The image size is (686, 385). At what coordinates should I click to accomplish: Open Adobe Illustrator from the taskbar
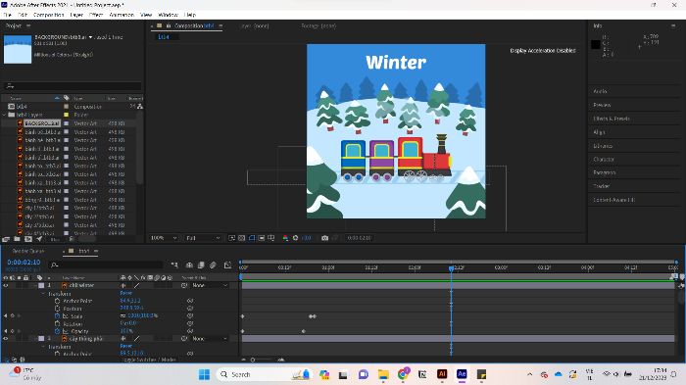click(x=442, y=374)
